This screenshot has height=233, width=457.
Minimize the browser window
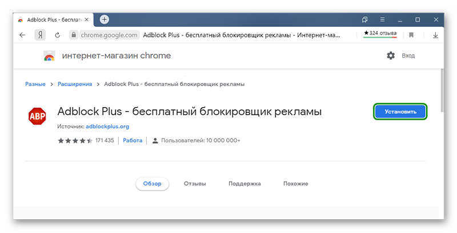(x=400, y=20)
